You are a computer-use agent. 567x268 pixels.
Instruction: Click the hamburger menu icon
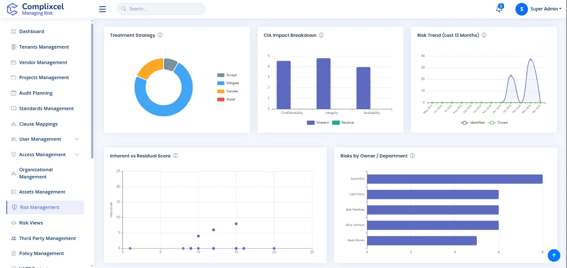[102, 9]
